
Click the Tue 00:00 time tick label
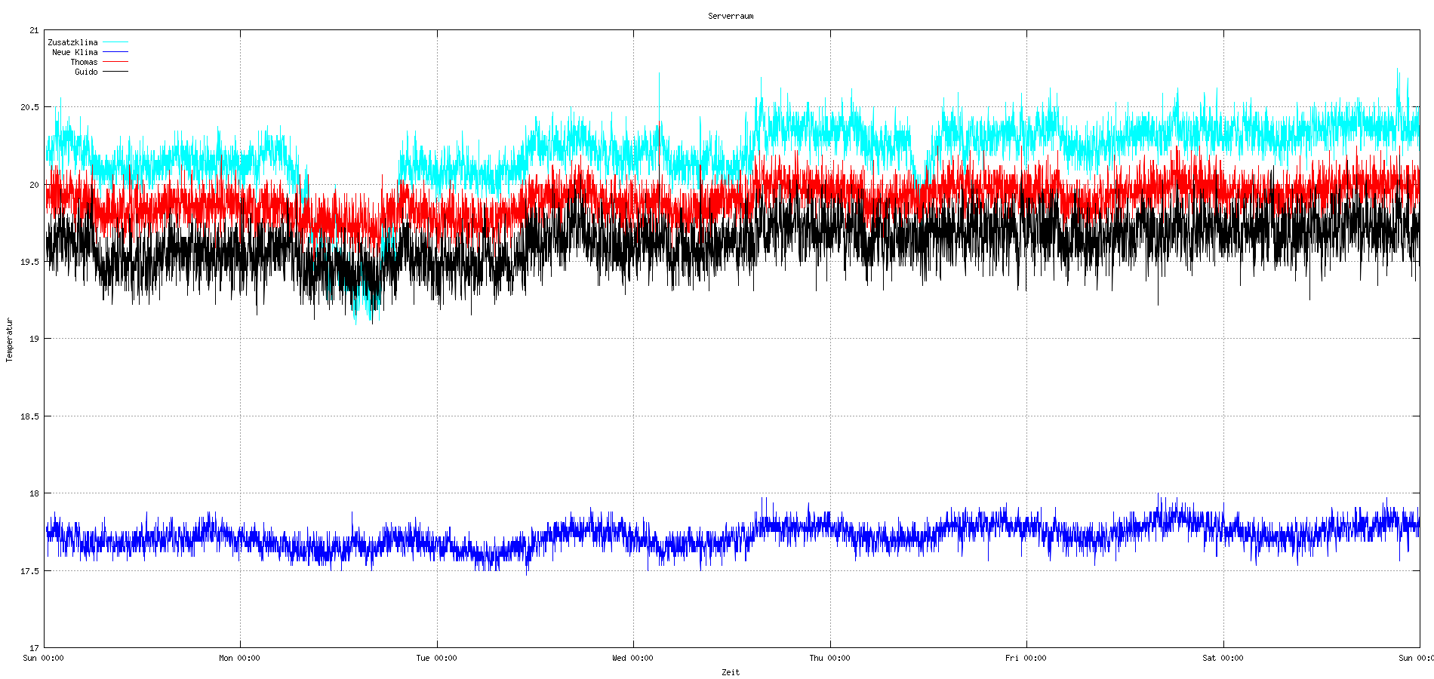pyautogui.click(x=436, y=658)
